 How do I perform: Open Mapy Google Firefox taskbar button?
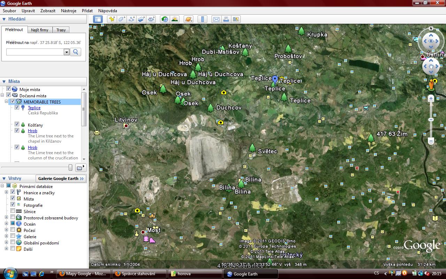click(83, 274)
